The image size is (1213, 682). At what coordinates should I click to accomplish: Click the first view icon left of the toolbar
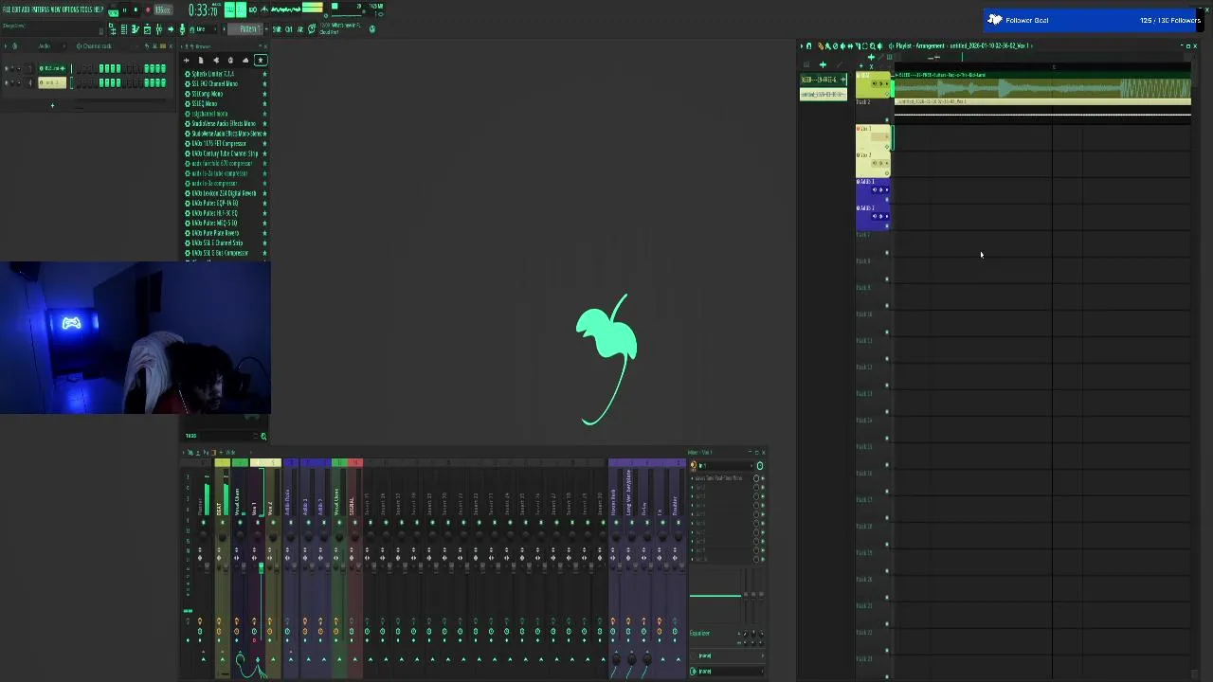pyautogui.click(x=113, y=29)
